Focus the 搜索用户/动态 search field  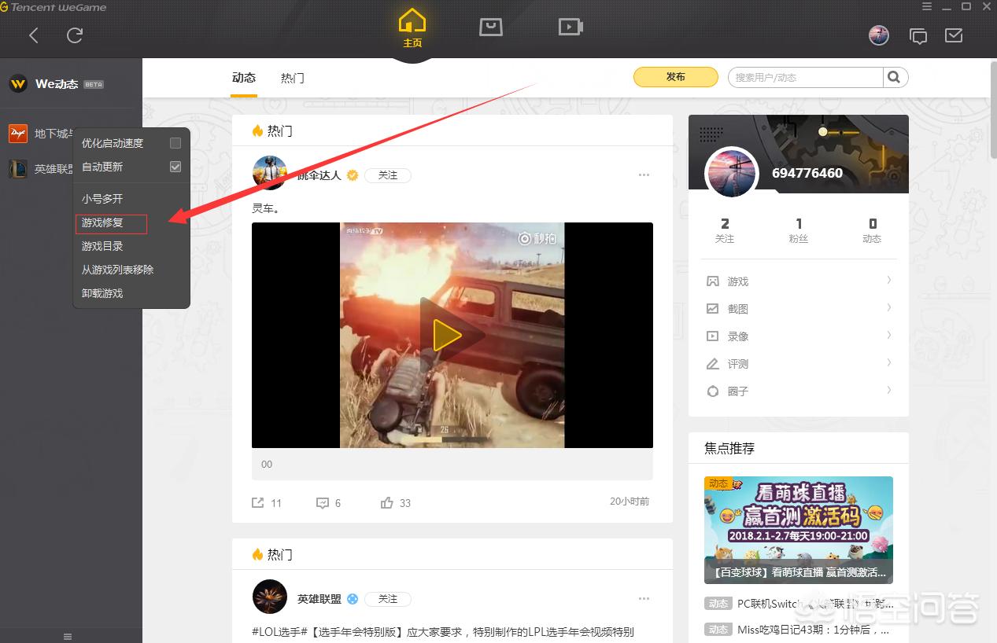[806, 77]
